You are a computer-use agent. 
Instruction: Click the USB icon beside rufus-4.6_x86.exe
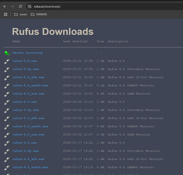7,78
